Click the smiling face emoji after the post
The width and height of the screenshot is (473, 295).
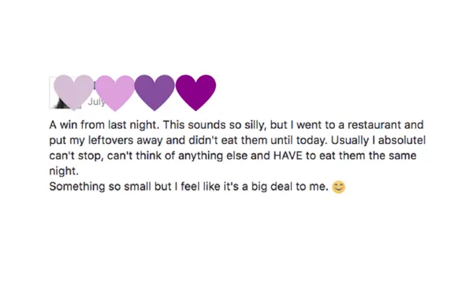(x=338, y=187)
